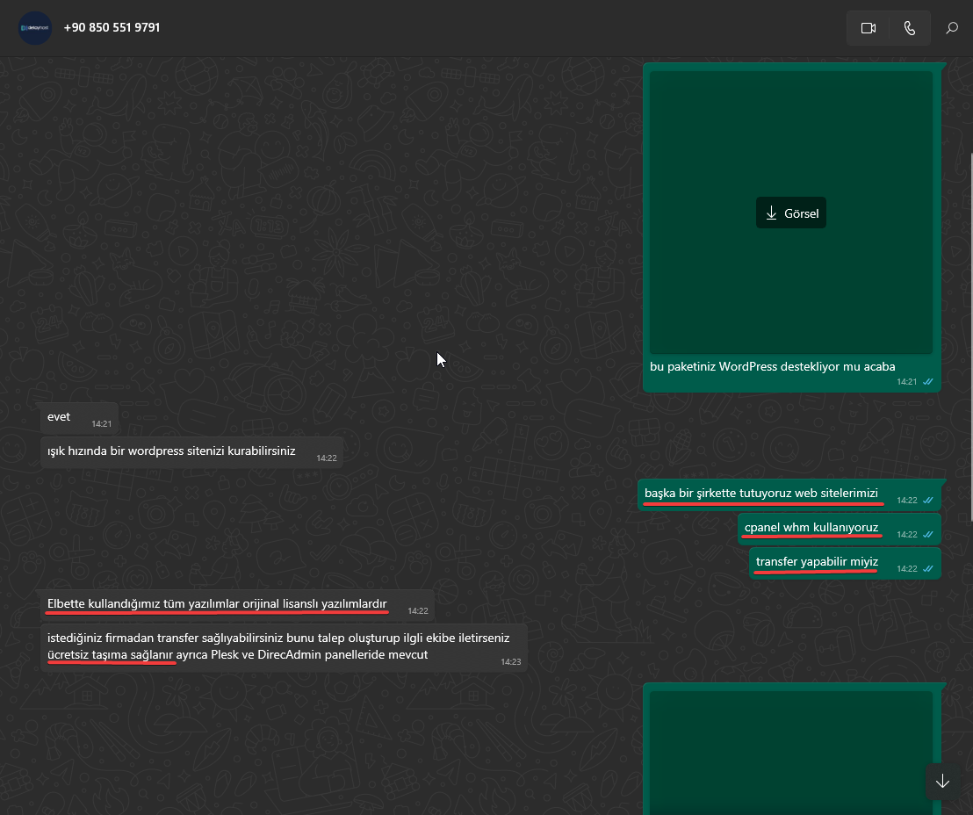
Task: Click read receipt ticks on 'transfer yapabilir miyiz'
Action: [927, 568]
